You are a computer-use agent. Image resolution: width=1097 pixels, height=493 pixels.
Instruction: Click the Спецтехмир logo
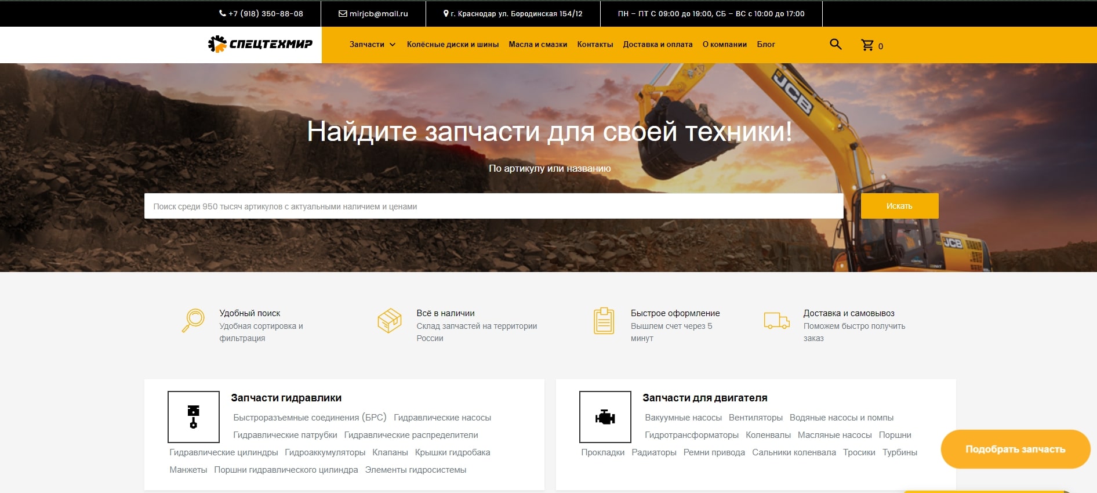pos(260,43)
